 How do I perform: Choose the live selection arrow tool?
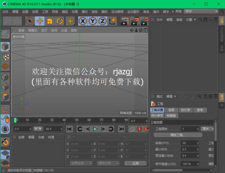[x=30, y=21]
